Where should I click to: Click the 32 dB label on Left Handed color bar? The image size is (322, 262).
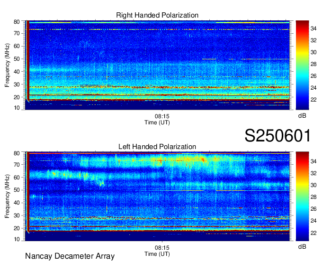(x=313, y=173)
